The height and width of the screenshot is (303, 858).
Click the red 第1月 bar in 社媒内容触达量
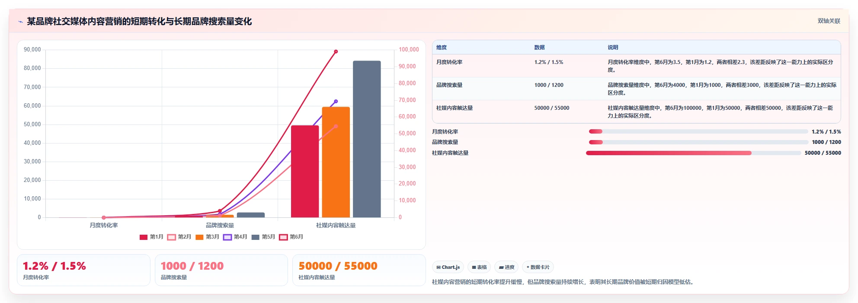point(305,172)
